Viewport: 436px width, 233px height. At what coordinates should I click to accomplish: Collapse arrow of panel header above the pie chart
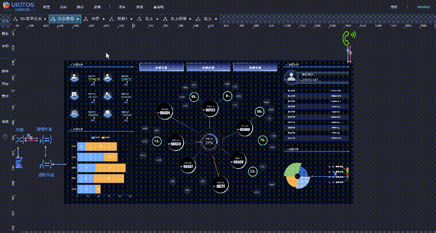point(286,149)
